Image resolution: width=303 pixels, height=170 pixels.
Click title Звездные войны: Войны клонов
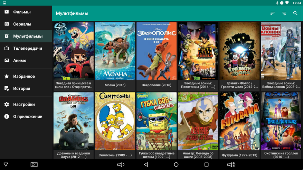pyautogui.click(x=281, y=85)
